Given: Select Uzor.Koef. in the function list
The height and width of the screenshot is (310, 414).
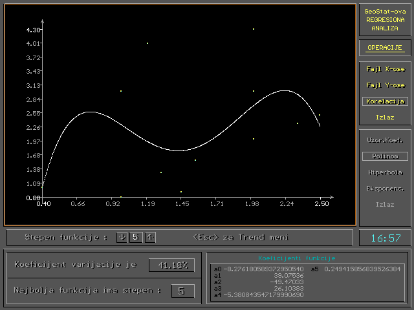Looking at the screenshot, I should pos(385,140).
